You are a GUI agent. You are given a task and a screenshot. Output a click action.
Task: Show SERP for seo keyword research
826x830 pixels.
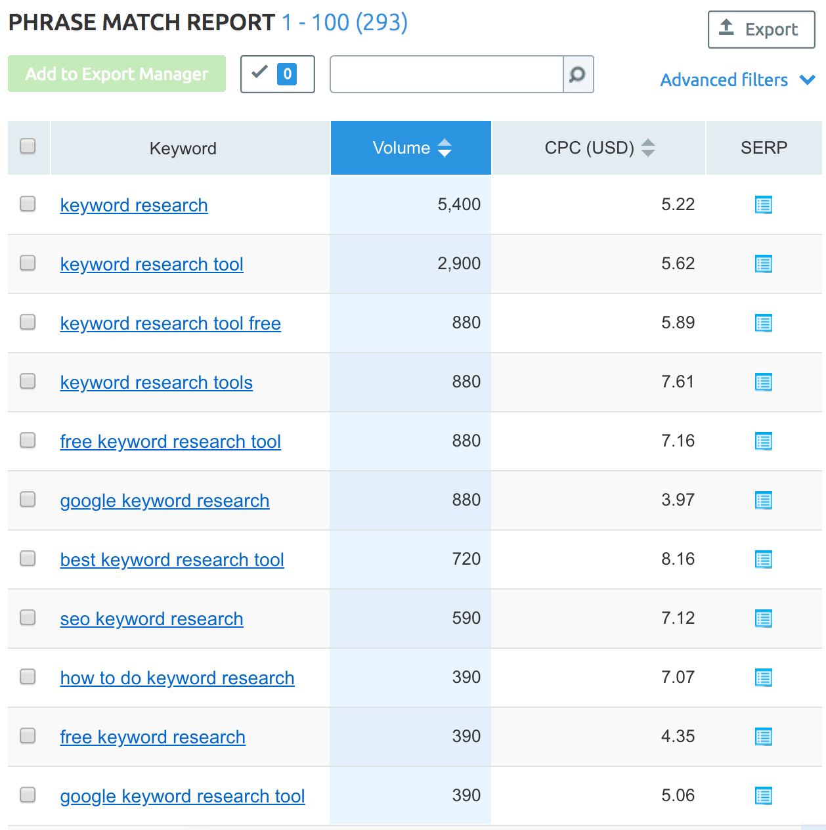(x=763, y=619)
